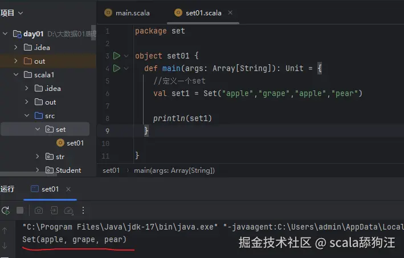This screenshot has height=258, width=404.
Task: Expand the str package
Action: [38, 156]
